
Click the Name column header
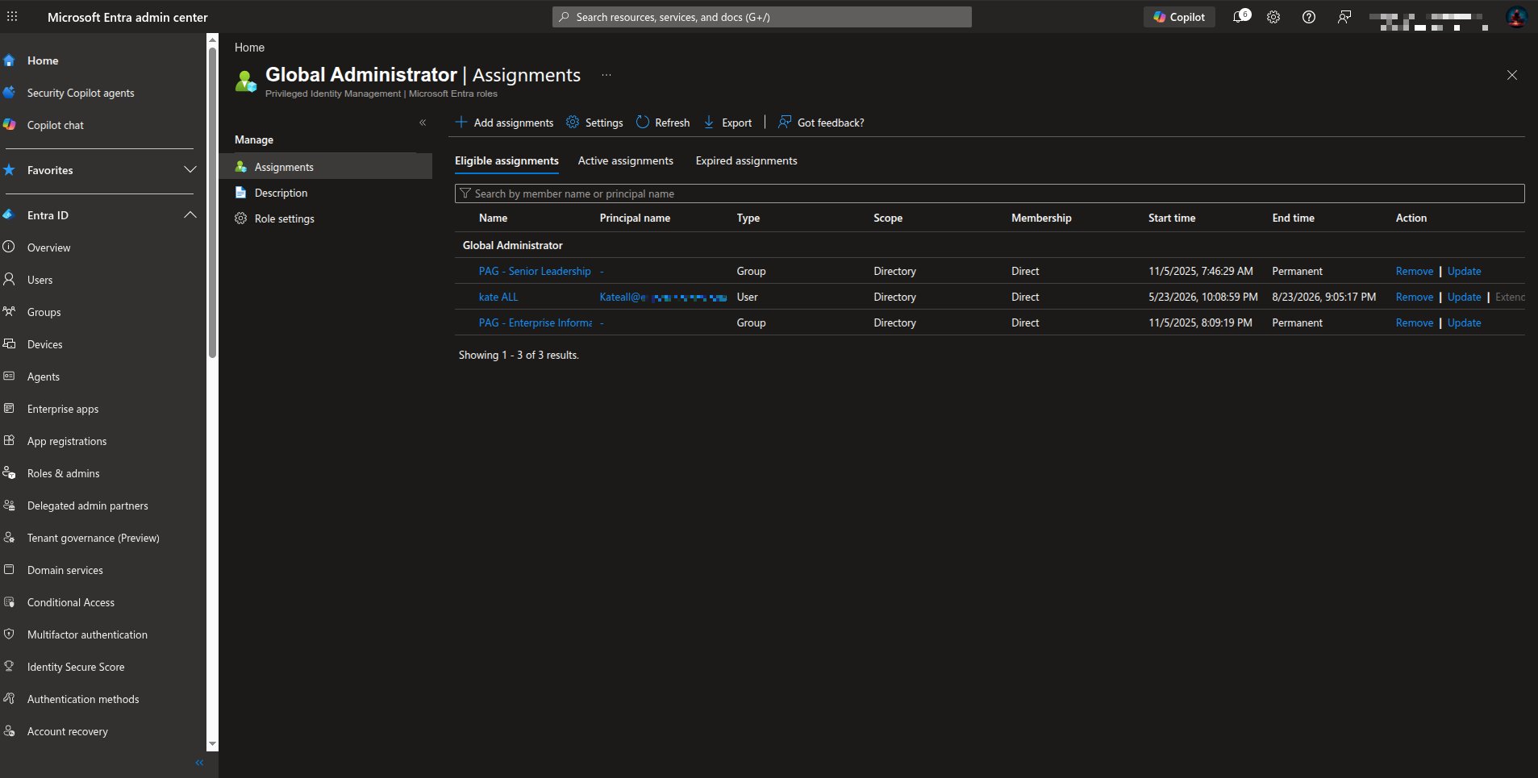click(493, 218)
